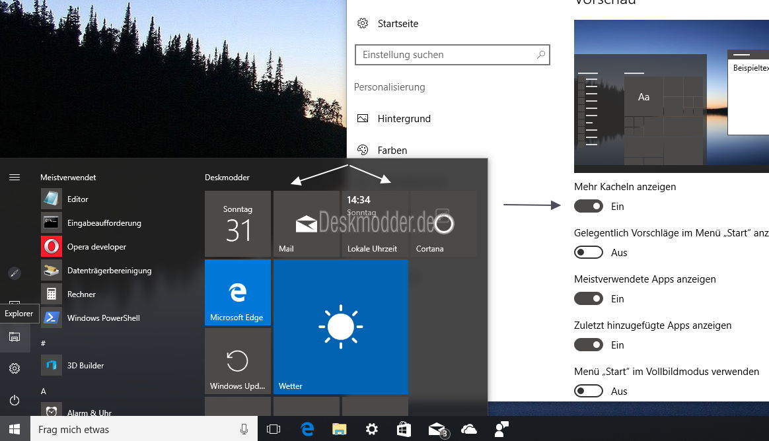Expand the Start menu hamburger button
This screenshot has height=441, width=769.
click(15, 178)
